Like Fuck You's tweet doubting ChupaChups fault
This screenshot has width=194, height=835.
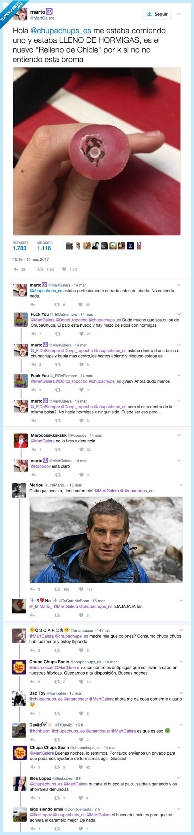(x=82, y=334)
